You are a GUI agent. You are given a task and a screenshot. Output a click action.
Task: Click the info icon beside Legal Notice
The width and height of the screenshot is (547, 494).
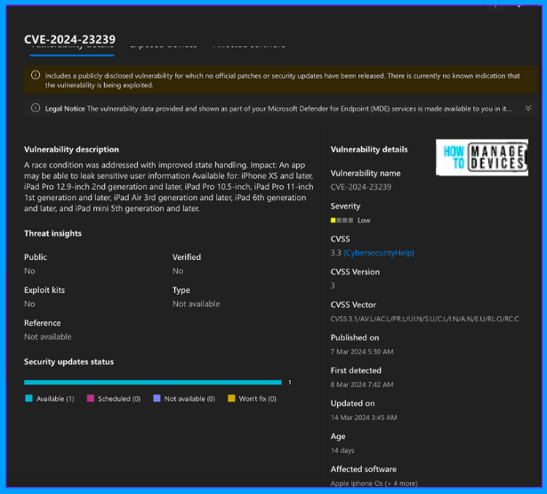point(36,108)
